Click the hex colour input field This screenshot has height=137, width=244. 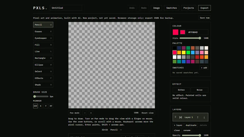point(197,32)
